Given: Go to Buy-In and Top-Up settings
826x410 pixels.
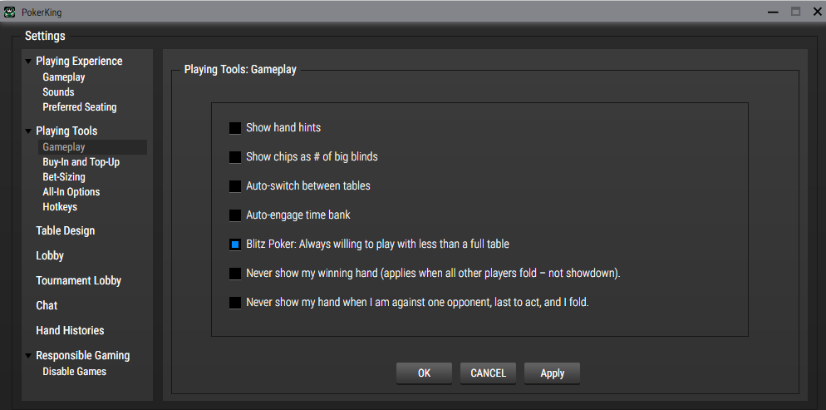Looking at the screenshot, I should 81,162.
